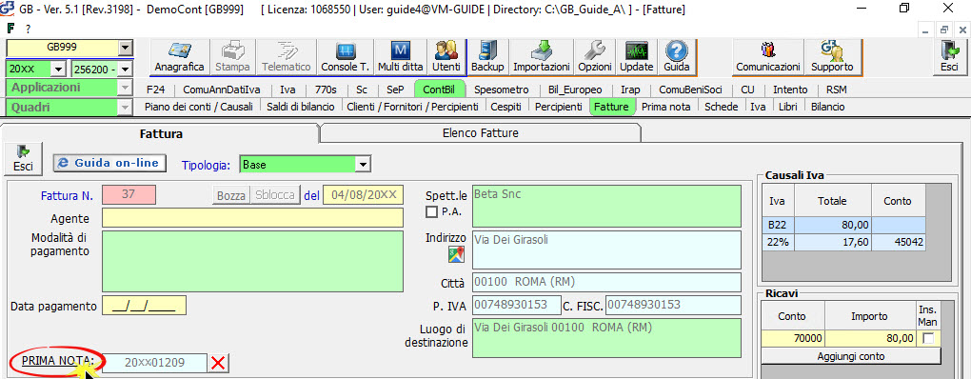Click the top-right Esci exit icon
This screenshot has height=379, width=971.
pos(949,57)
